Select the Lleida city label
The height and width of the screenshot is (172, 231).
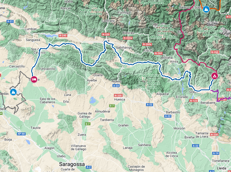point(221,168)
